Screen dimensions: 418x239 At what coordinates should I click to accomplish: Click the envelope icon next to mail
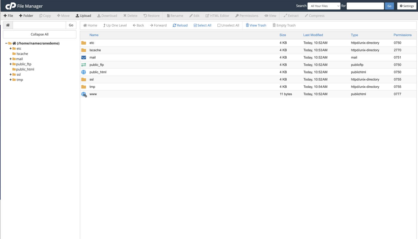pos(83,57)
